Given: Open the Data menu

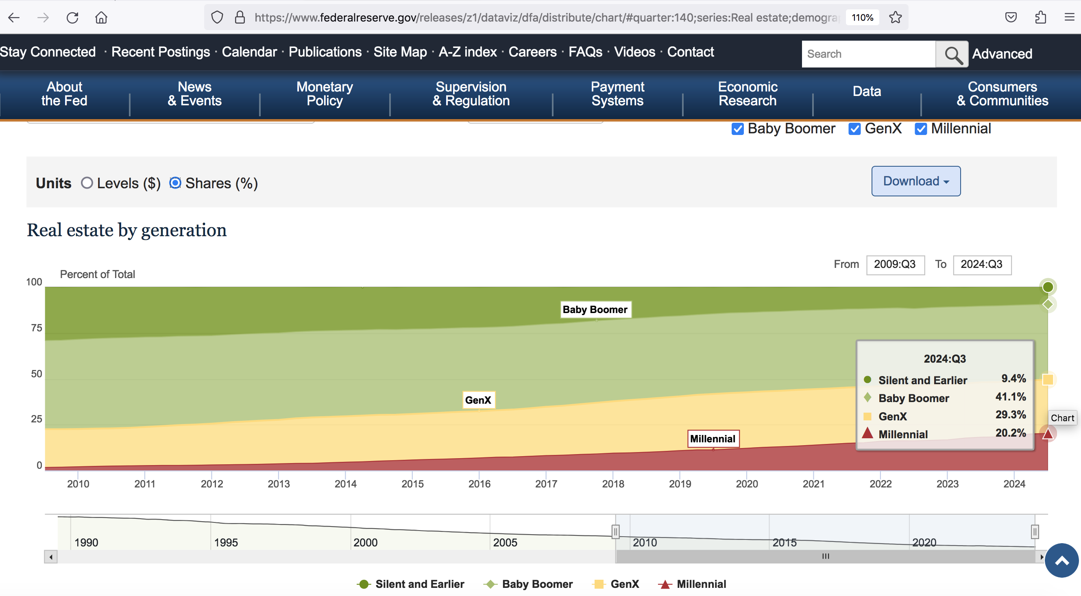Looking at the screenshot, I should click(x=867, y=91).
